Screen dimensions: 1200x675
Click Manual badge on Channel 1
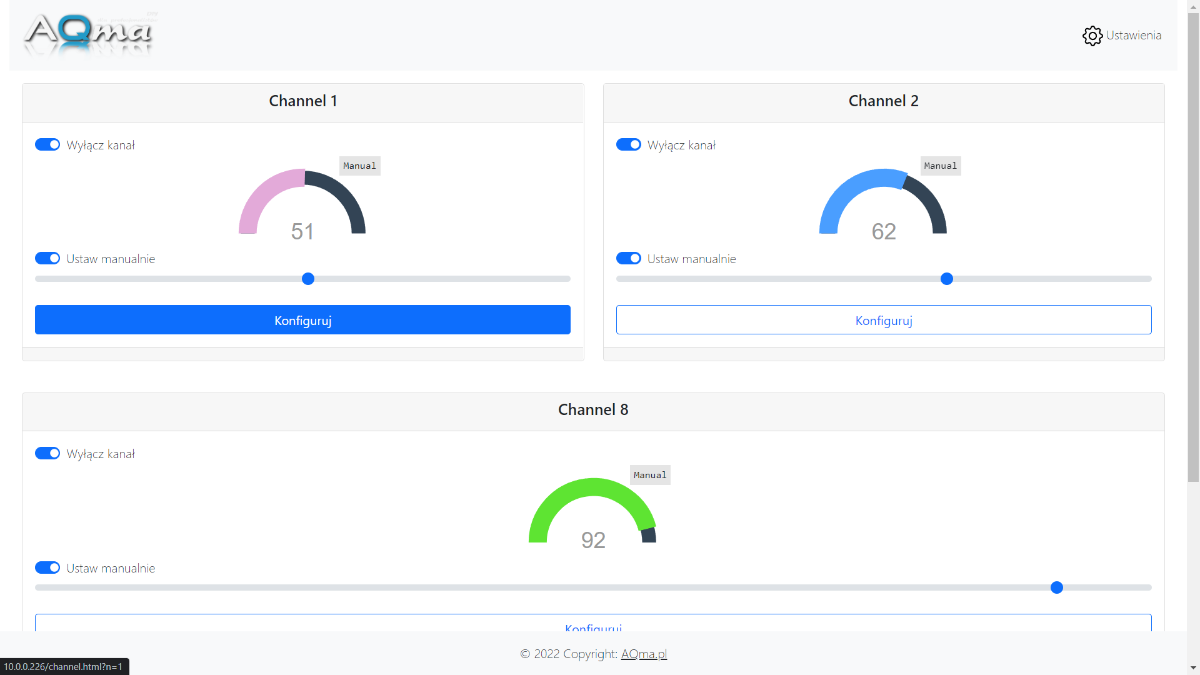(x=359, y=166)
